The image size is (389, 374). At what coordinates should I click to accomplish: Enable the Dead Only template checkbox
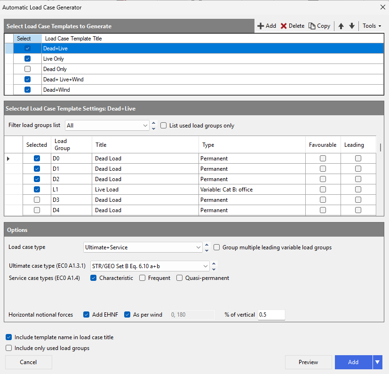click(27, 69)
